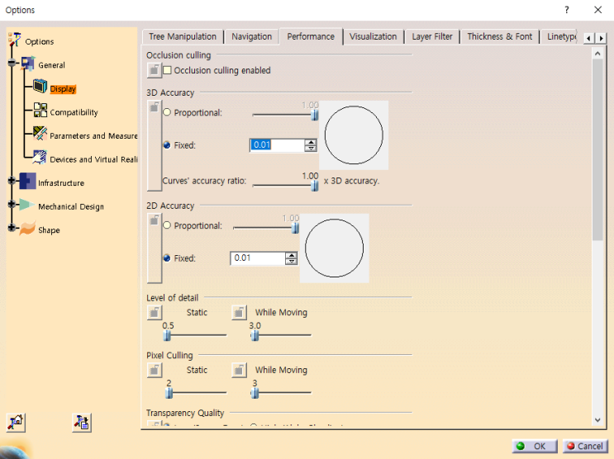Switch to the Tree Manipulation tab
The height and width of the screenshot is (459, 614).
click(x=183, y=37)
